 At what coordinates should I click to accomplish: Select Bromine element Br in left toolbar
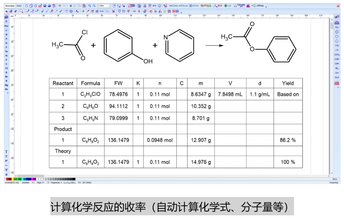(x=6, y=77)
